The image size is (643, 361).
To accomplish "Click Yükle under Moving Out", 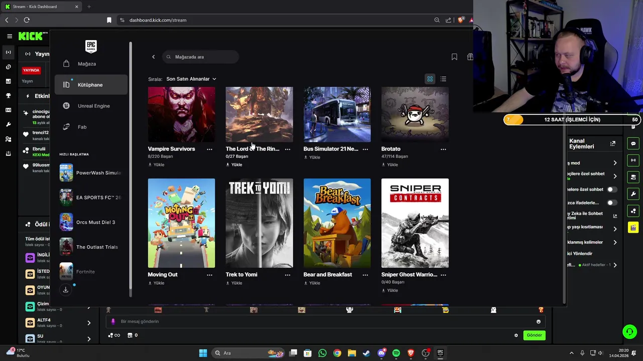I will [x=156, y=283].
